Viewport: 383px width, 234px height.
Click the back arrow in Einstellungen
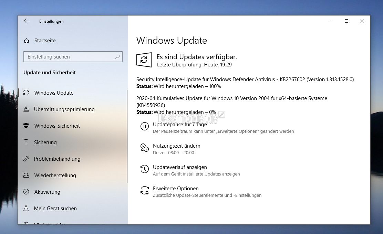coord(26,21)
